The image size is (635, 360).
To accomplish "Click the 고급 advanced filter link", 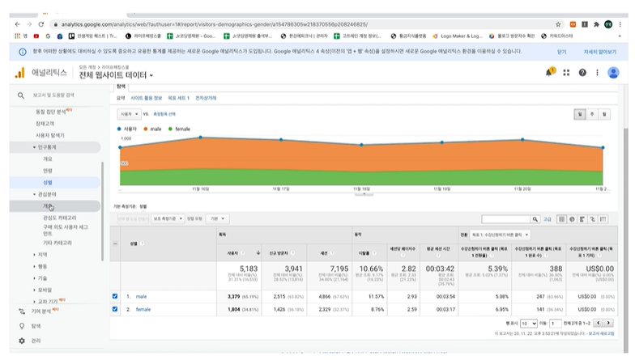I will coord(548,219).
